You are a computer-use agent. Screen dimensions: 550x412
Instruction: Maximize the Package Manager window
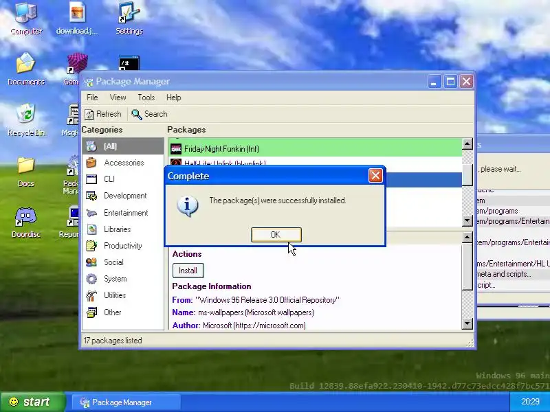tap(450, 82)
